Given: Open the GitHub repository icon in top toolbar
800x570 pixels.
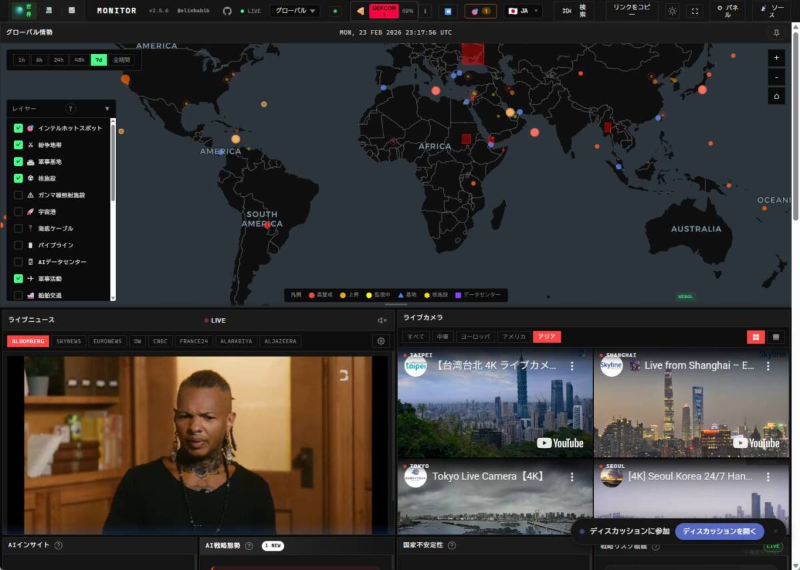Looking at the screenshot, I should click(227, 11).
